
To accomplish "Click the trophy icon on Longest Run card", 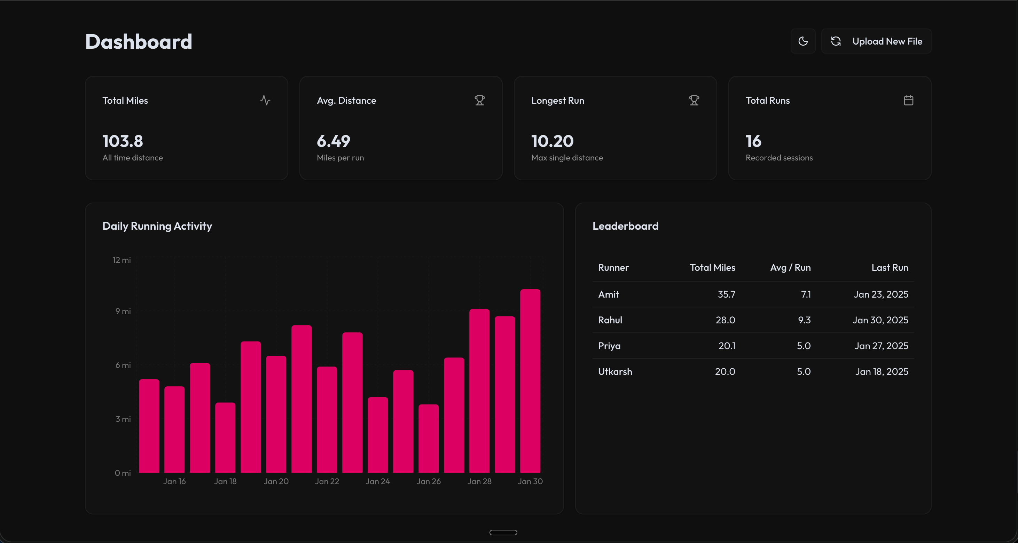I will [x=694, y=100].
